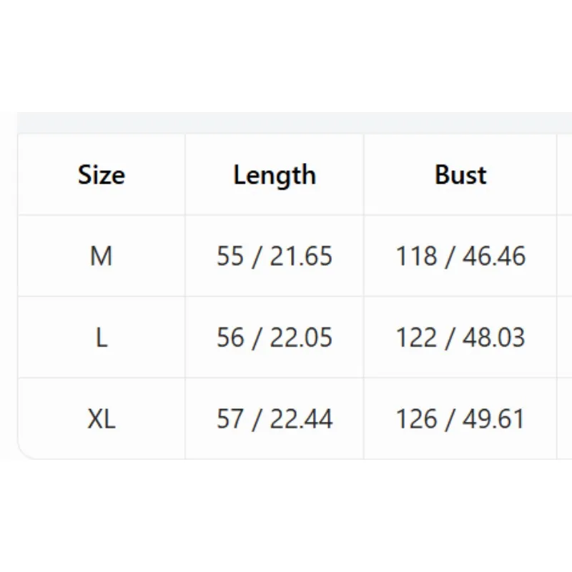
Task: Click the 126 / 49.61 bust cell
Action: click(x=460, y=418)
